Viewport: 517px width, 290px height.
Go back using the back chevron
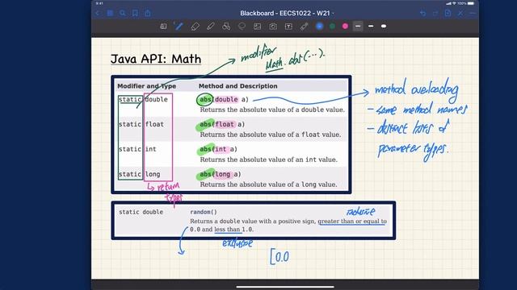pos(98,13)
